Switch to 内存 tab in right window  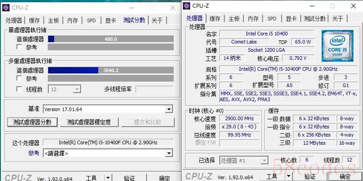253,19
